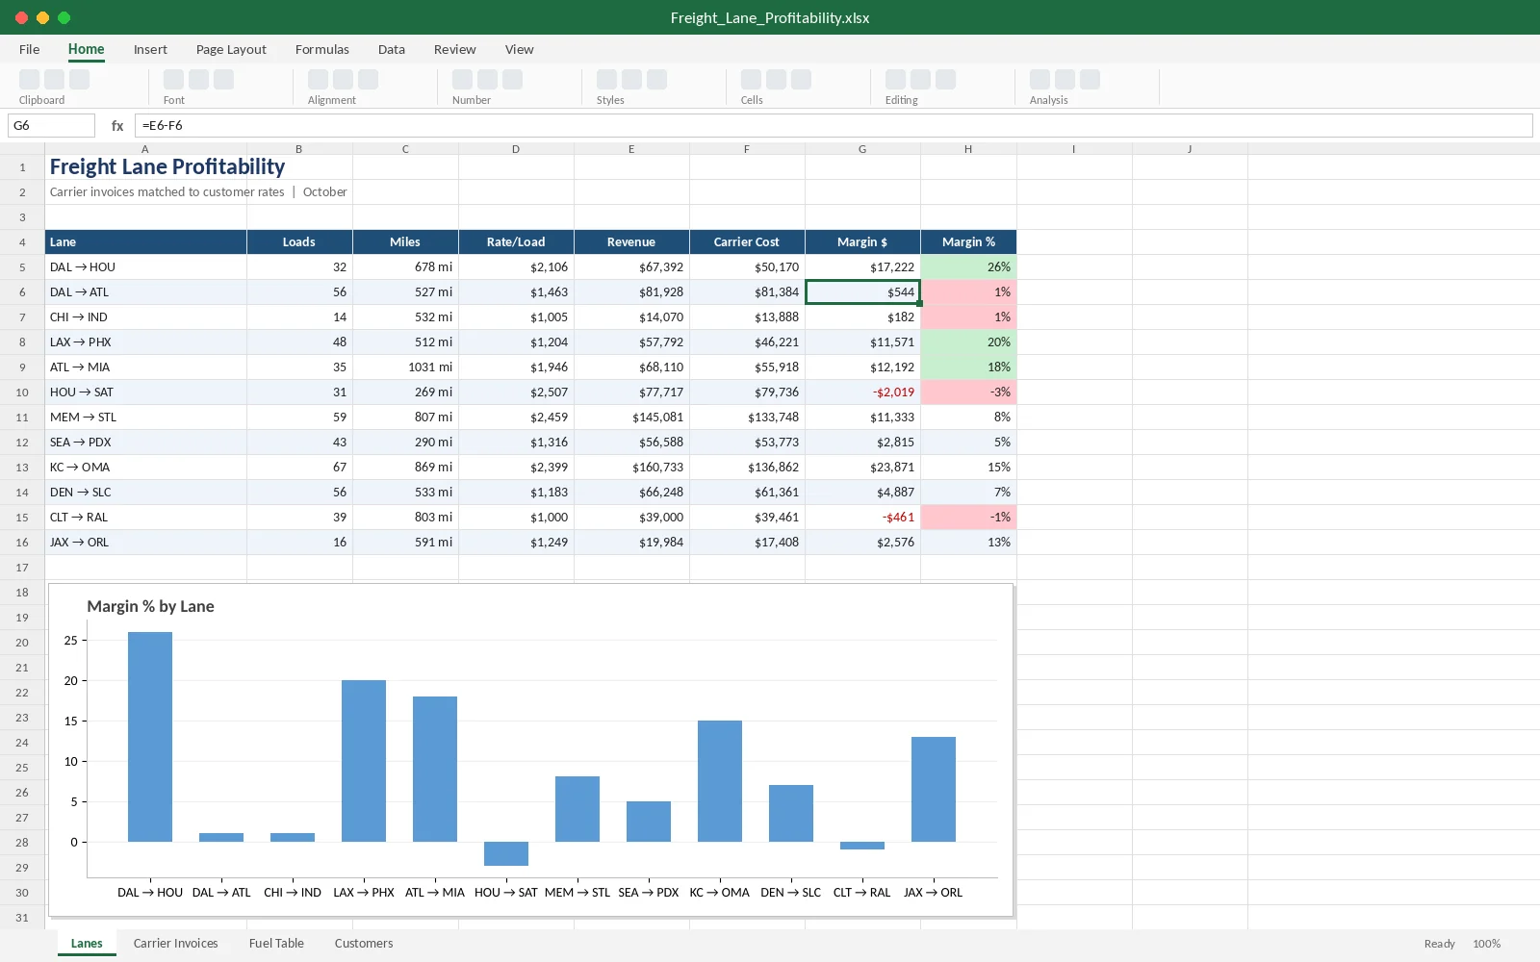Viewport: 1540px width, 962px height.
Task: Switch to the Fuel Table sheet
Action: tap(276, 943)
